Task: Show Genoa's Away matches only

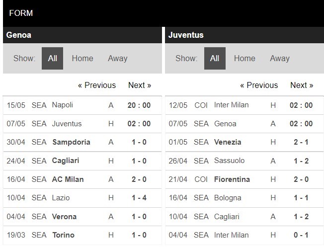Action: pos(118,58)
